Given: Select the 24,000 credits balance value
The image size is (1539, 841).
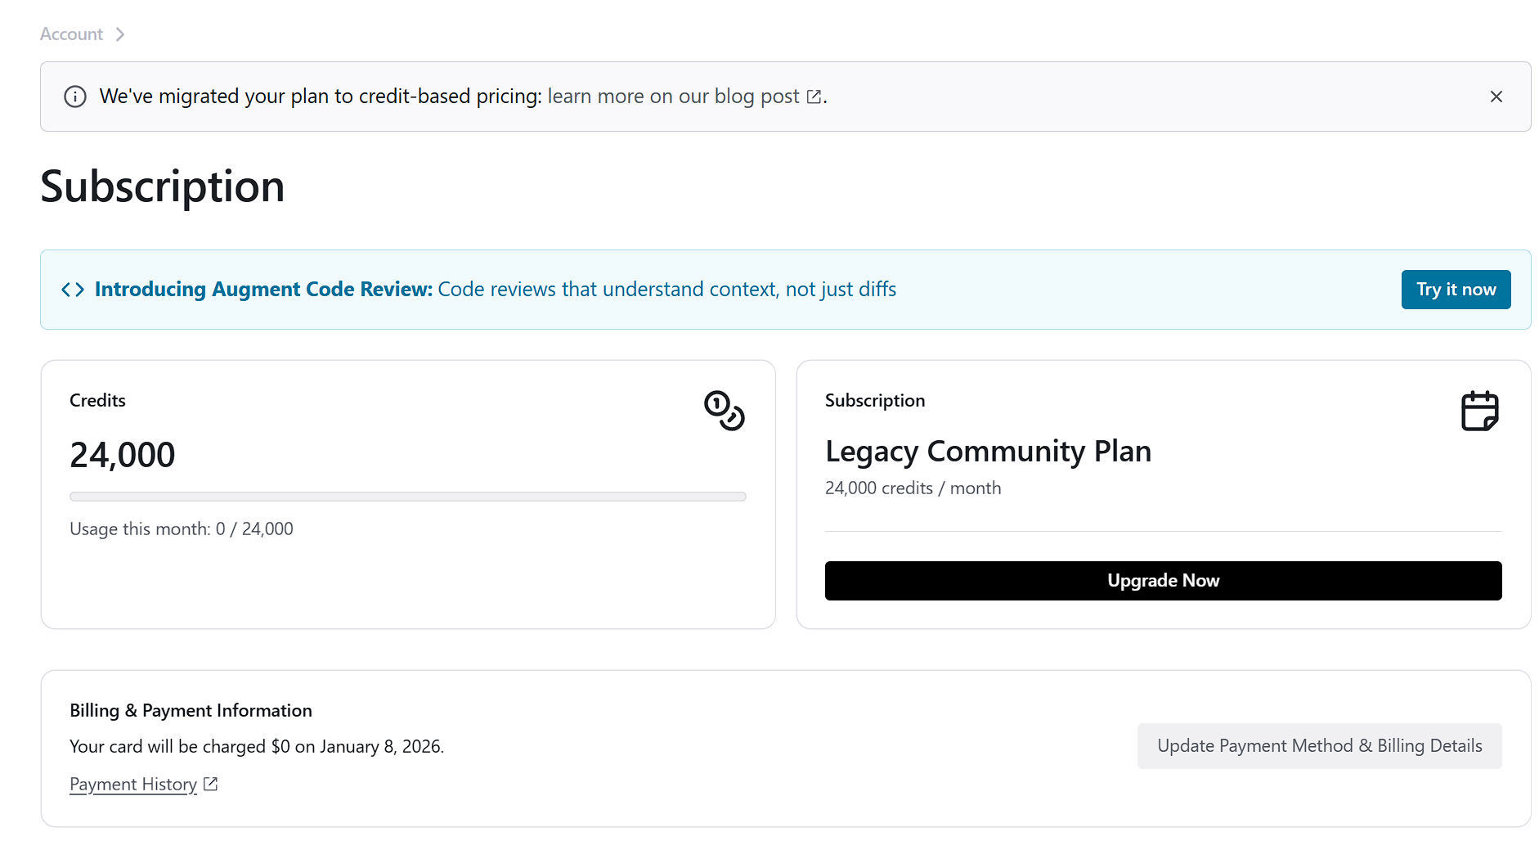Looking at the screenshot, I should tap(123, 455).
